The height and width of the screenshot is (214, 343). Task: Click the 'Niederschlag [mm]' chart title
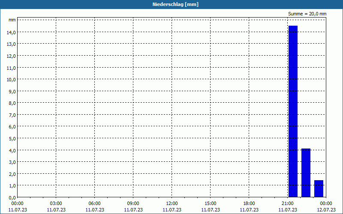click(x=175, y=4)
